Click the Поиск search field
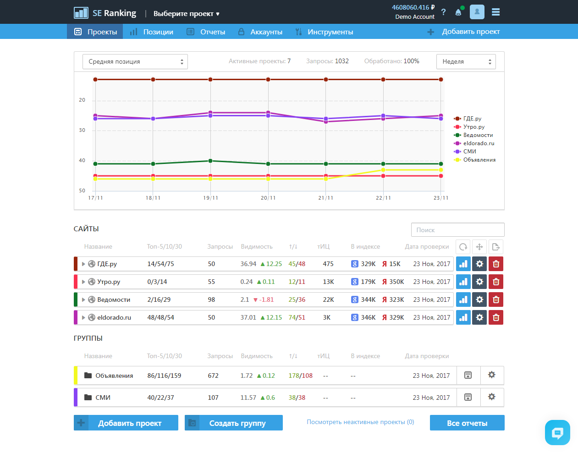578x452 pixels. click(x=457, y=230)
